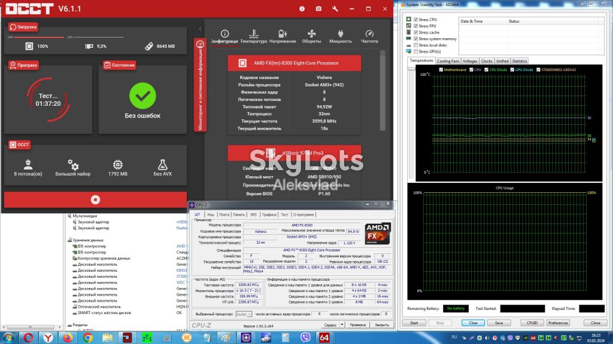Viewport: 613px width, 344px height.
Task: Stop the running OCCT test
Action: [95, 199]
